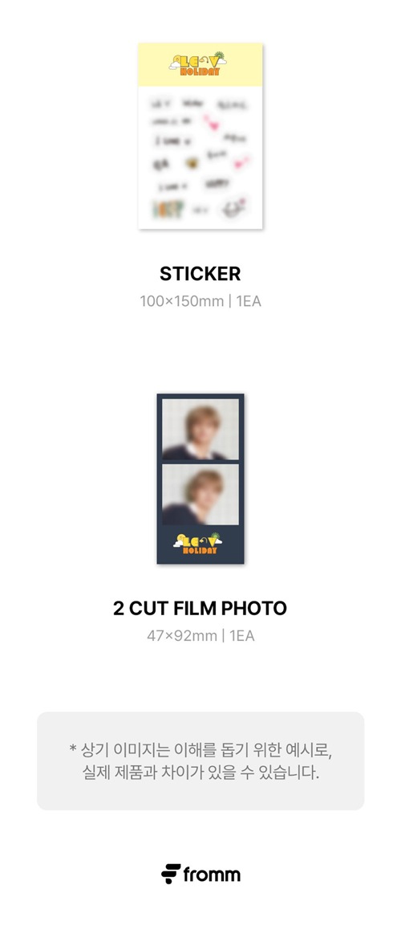Click the first line of the disclaimer text
This screenshot has width=401, height=938.
200,749
